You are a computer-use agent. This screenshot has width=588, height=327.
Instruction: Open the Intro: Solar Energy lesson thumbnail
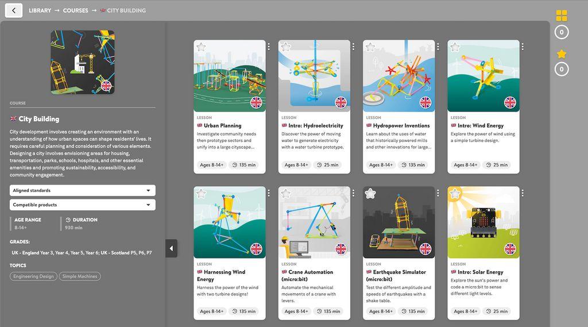coord(483,222)
